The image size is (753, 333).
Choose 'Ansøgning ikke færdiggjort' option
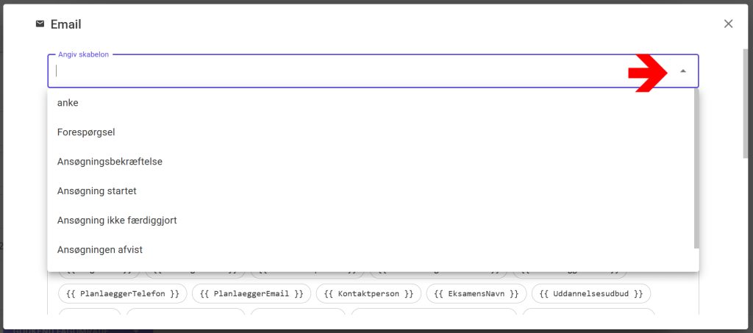(117, 221)
